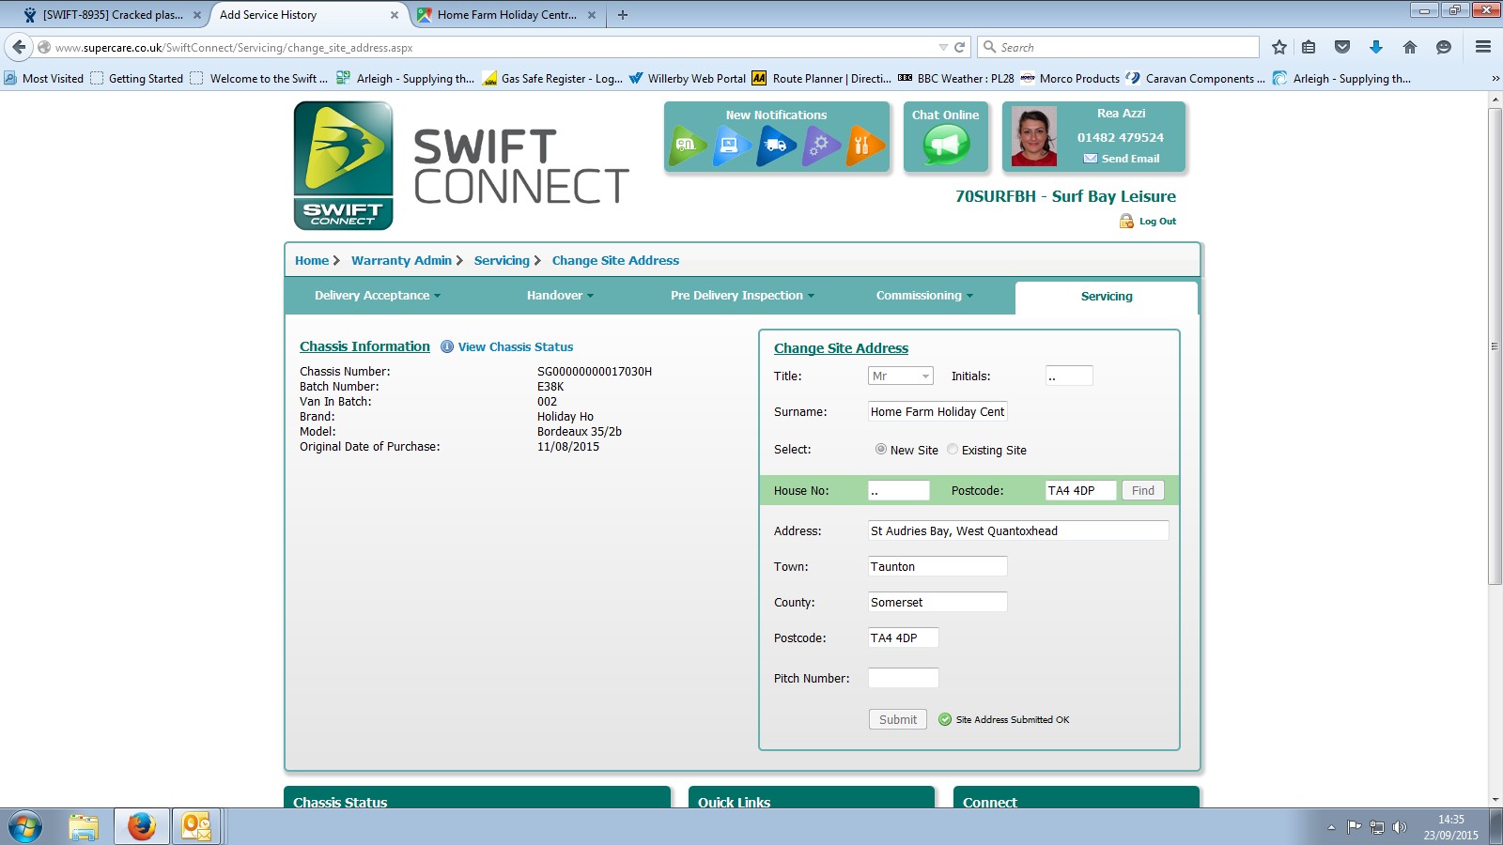
Task: Close the Add Service History tab
Action: coord(394,15)
